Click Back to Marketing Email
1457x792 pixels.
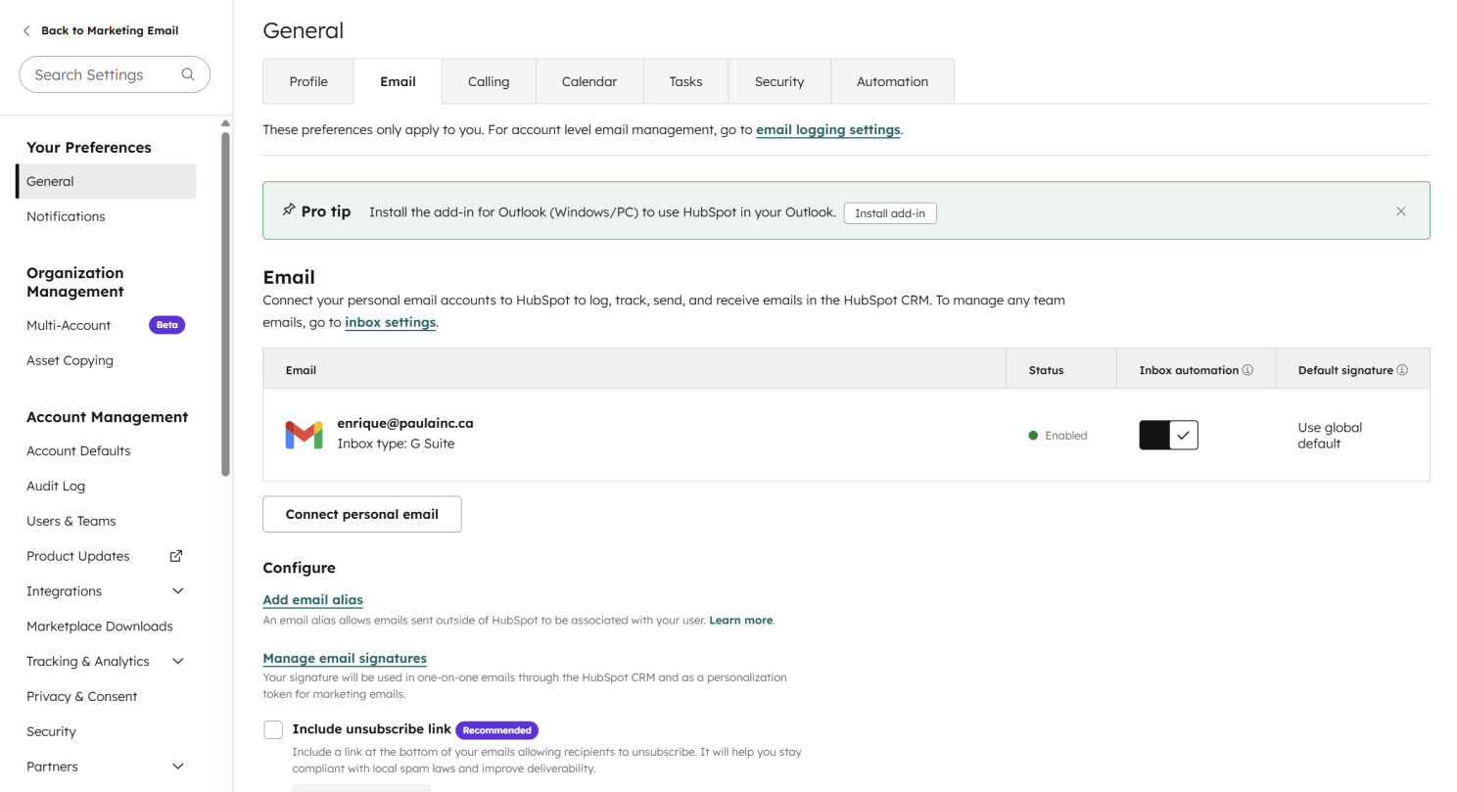[110, 30]
